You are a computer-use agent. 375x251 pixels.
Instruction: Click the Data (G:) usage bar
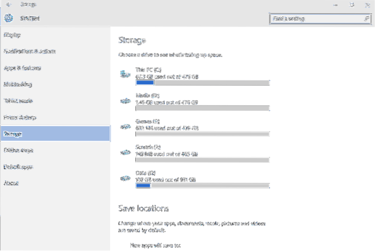(x=202, y=186)
